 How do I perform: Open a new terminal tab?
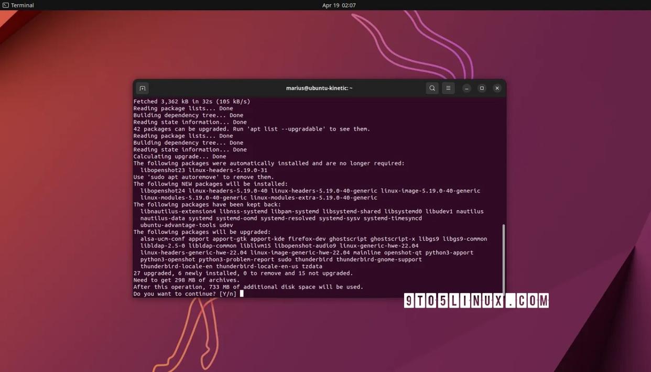pyautogui.click(x=142, y=88)
